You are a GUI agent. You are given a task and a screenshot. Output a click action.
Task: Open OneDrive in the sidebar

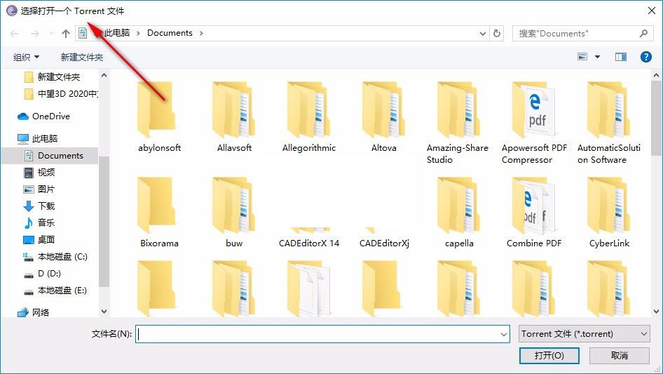coord(43,116)
